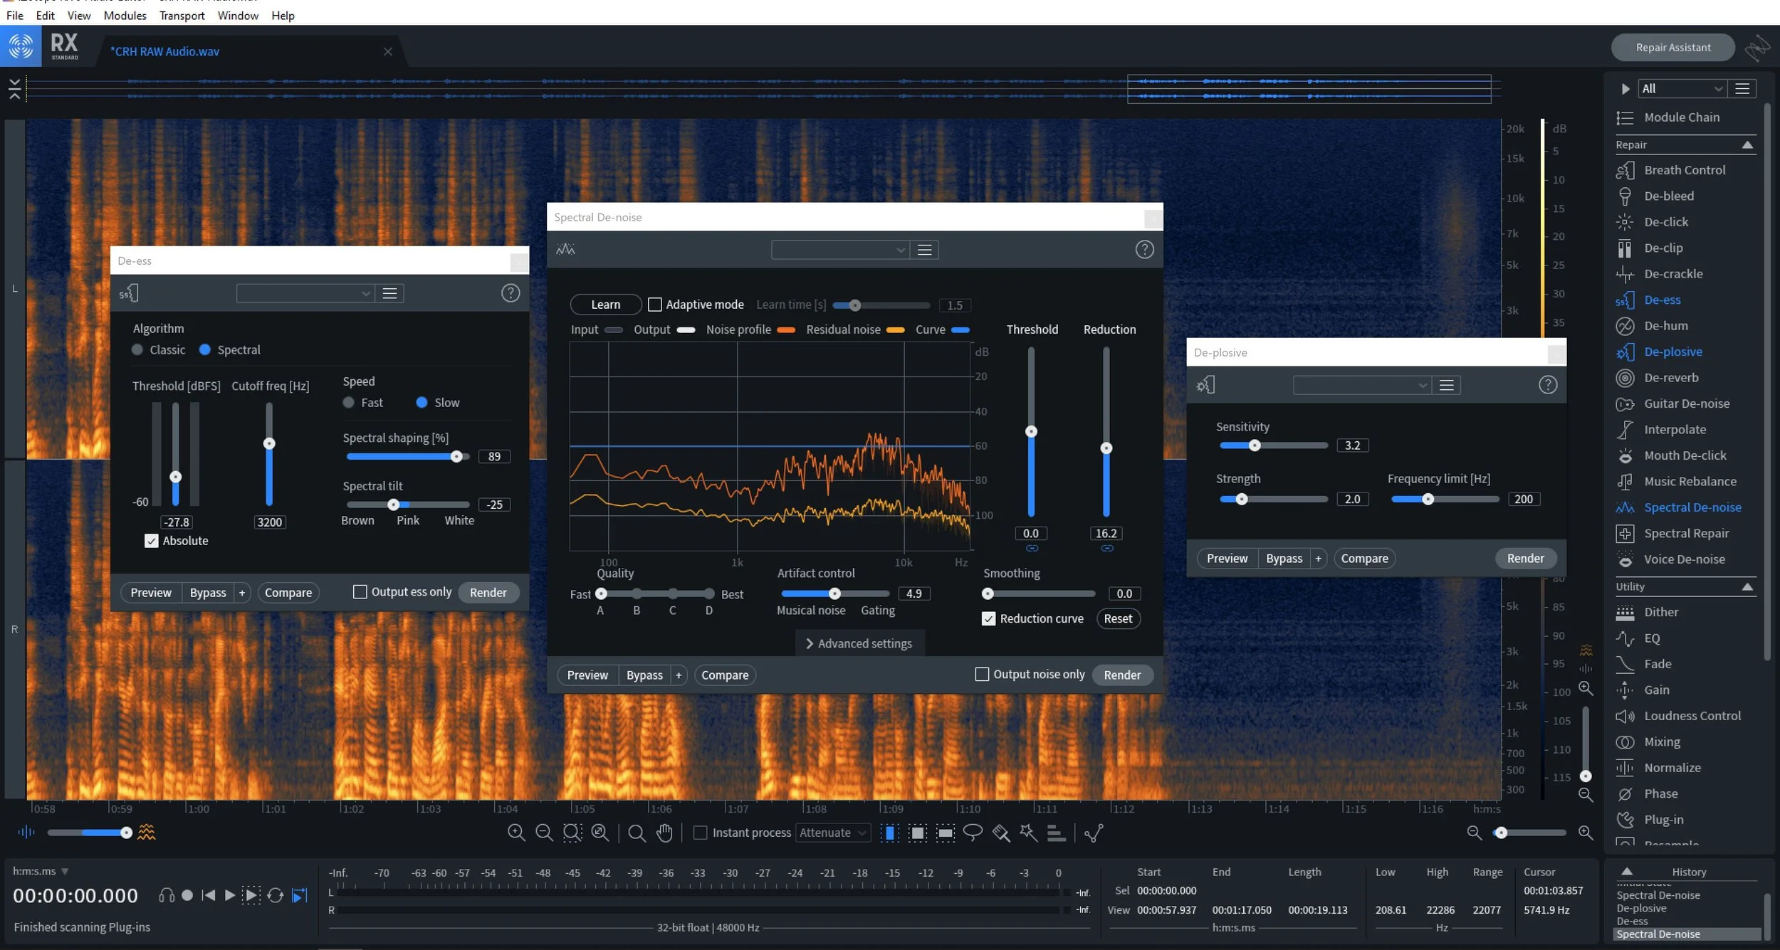Open the De-hum module
The image size is (1780, 950).
tap(1666, 326)
